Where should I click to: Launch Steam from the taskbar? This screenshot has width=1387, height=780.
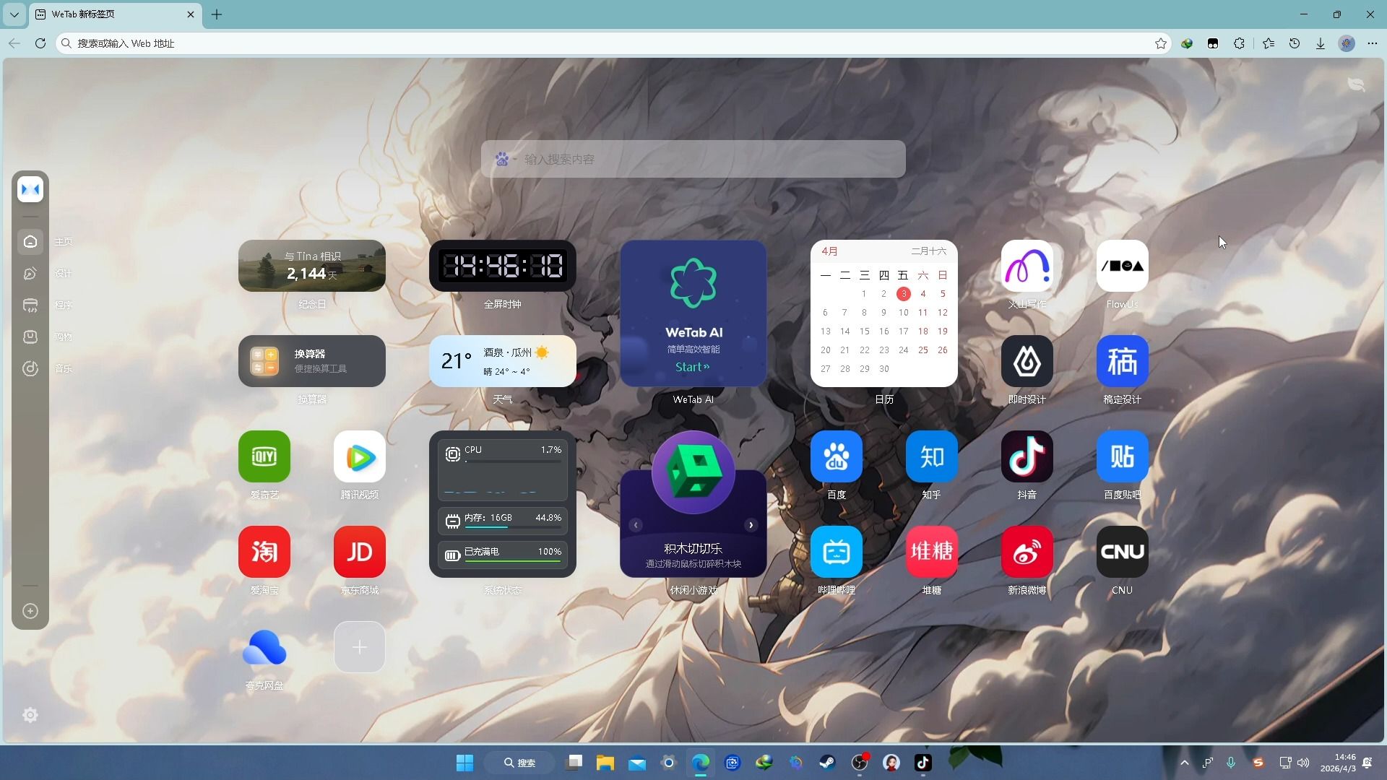pyautogui.click(x=828, y=763)
